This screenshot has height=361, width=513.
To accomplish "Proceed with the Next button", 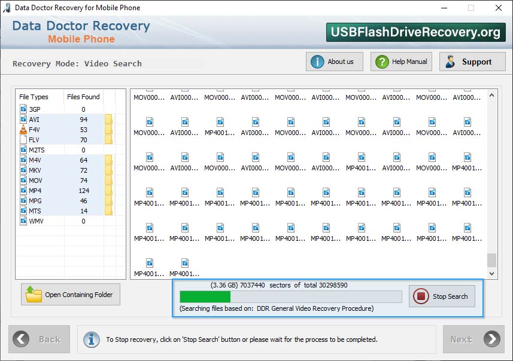I will (473, 339).
